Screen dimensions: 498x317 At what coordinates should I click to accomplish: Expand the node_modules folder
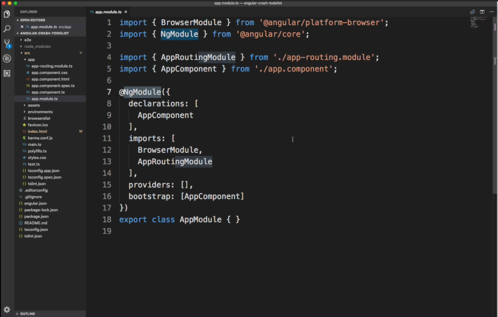coord(36,46)
